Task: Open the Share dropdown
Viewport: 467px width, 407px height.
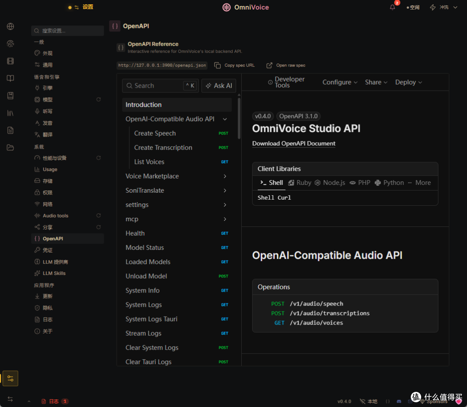Action: [376, 82]
